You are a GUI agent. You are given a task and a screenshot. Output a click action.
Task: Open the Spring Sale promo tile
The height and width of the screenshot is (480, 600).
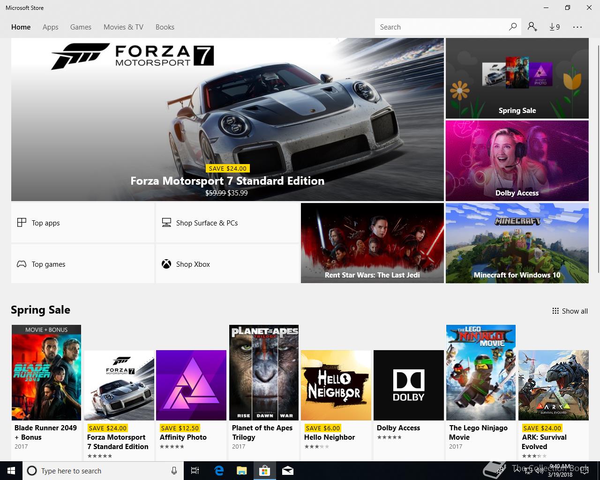tap(517, 78)
